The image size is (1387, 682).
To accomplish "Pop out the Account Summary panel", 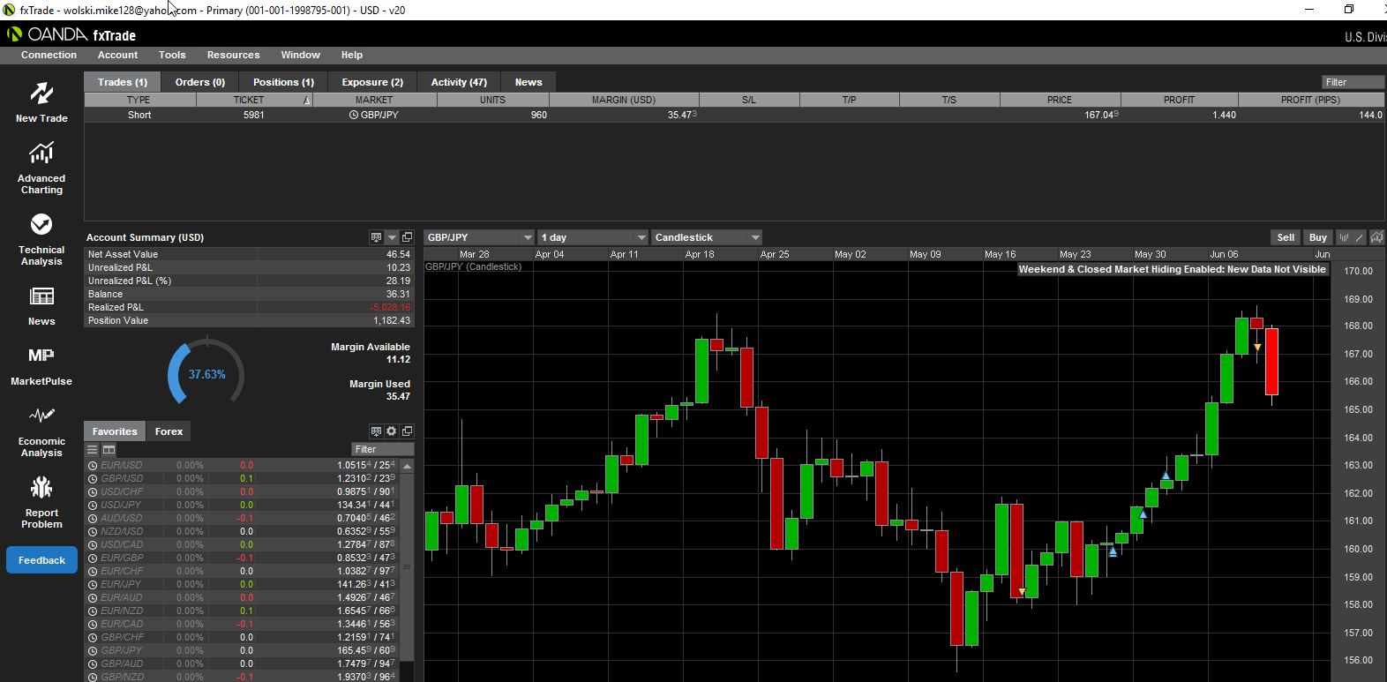I will (x=407, y=237).
